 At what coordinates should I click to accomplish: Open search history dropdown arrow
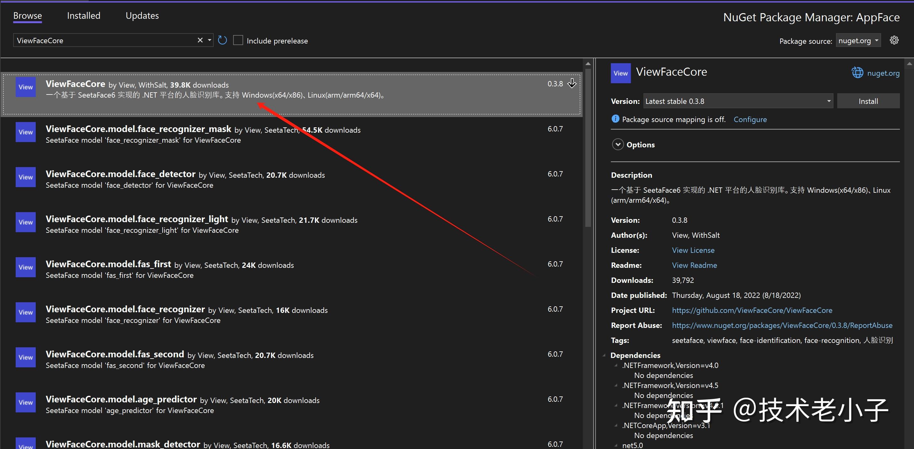coord(210,40)
